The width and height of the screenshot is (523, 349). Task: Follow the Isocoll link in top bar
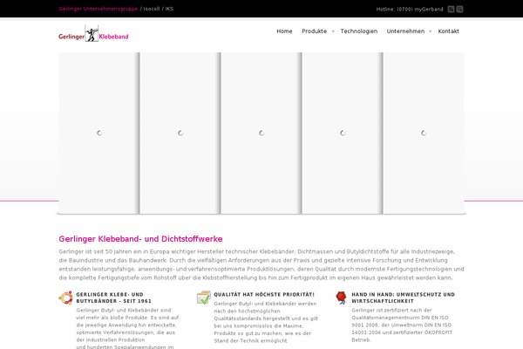[152, 9]
